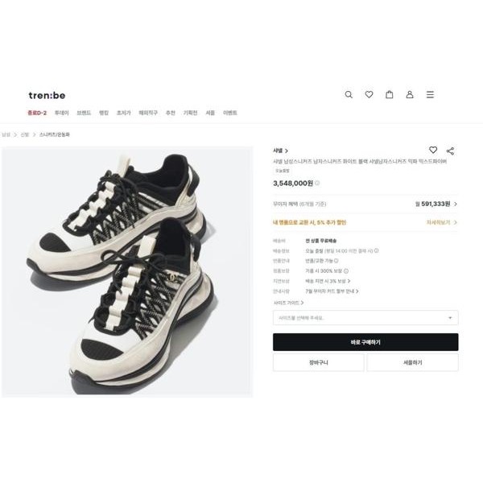
Task: Click the 장바구니 add to cart button
Action: pyautogui.click(x=318, y=362)
